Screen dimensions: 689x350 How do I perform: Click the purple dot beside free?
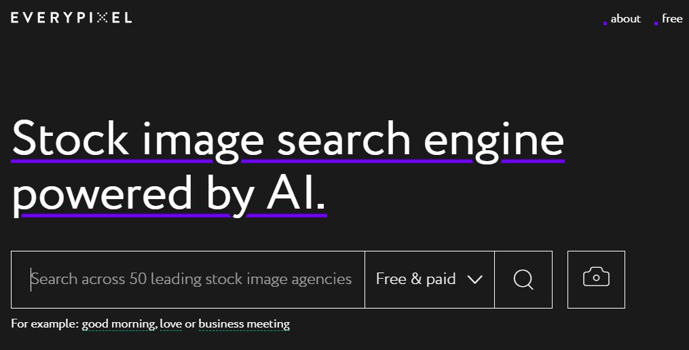(x=656, y=23)
